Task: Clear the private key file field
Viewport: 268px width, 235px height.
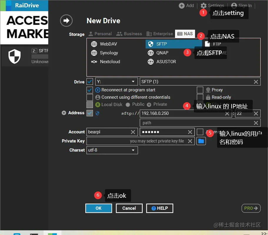Action: click(x=190, y=141)
